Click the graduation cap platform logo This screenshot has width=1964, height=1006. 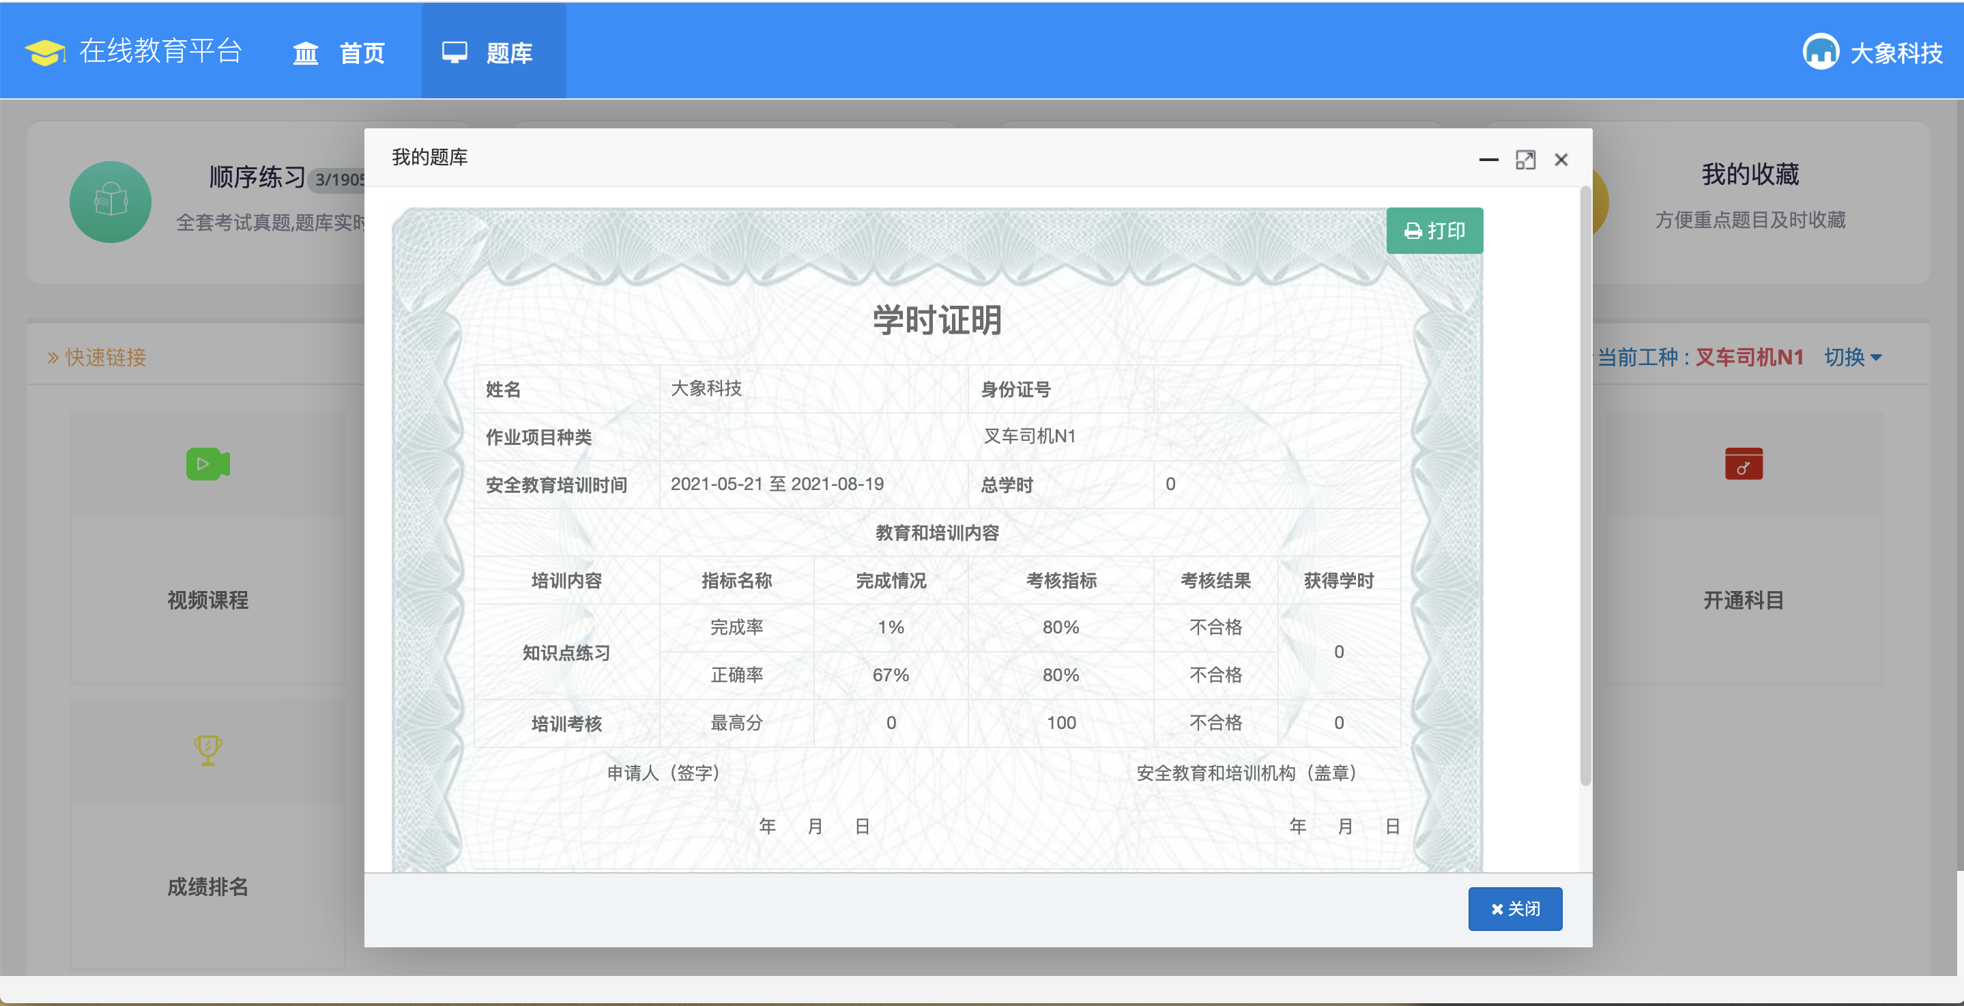[45, 52]
